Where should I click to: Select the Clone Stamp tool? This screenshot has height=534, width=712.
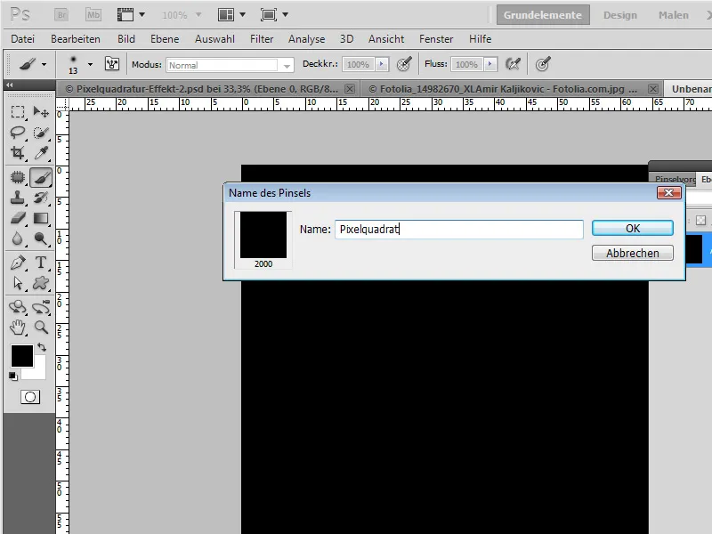pyautogui.click(x=16, y=198)
